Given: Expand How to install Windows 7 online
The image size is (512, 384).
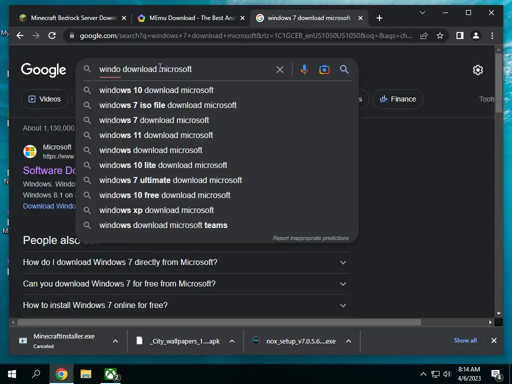Looking at the screenshot, I should click(x=185, y=305).
